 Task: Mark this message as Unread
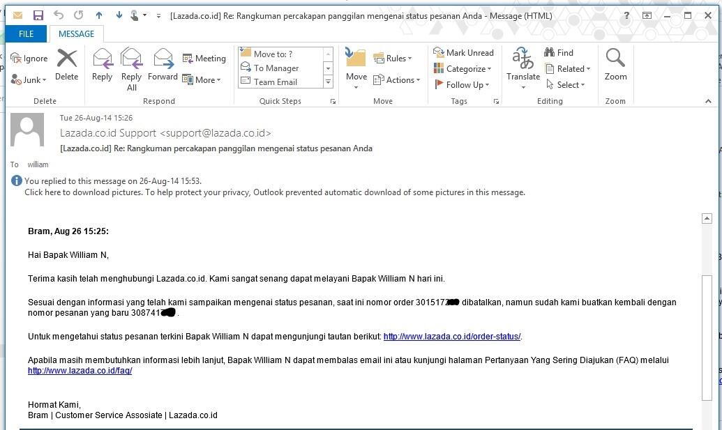pos(463,53)
